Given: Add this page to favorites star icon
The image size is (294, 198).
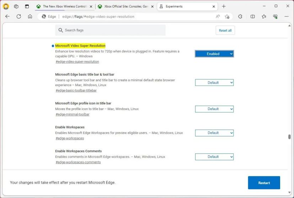Looking at the screenshot, I should (x=227, y=16).
